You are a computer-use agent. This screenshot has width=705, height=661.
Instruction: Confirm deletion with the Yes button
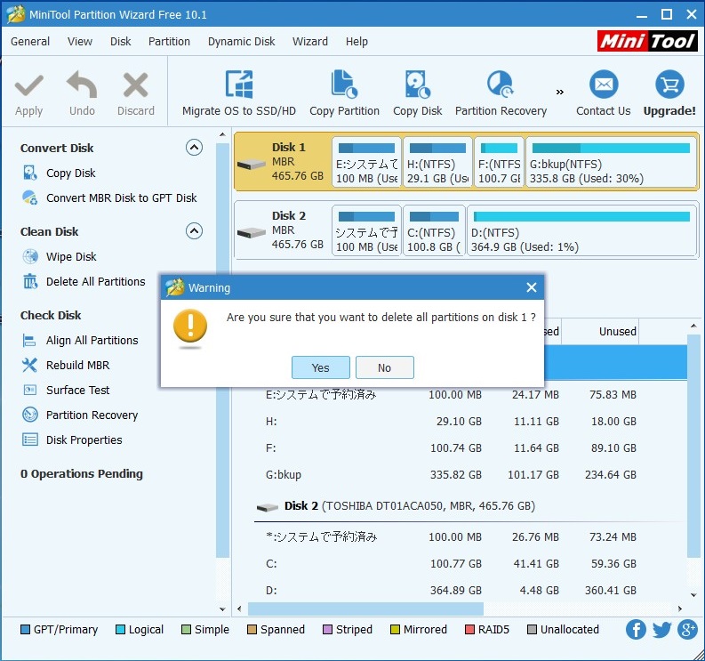tap(321, 367)
